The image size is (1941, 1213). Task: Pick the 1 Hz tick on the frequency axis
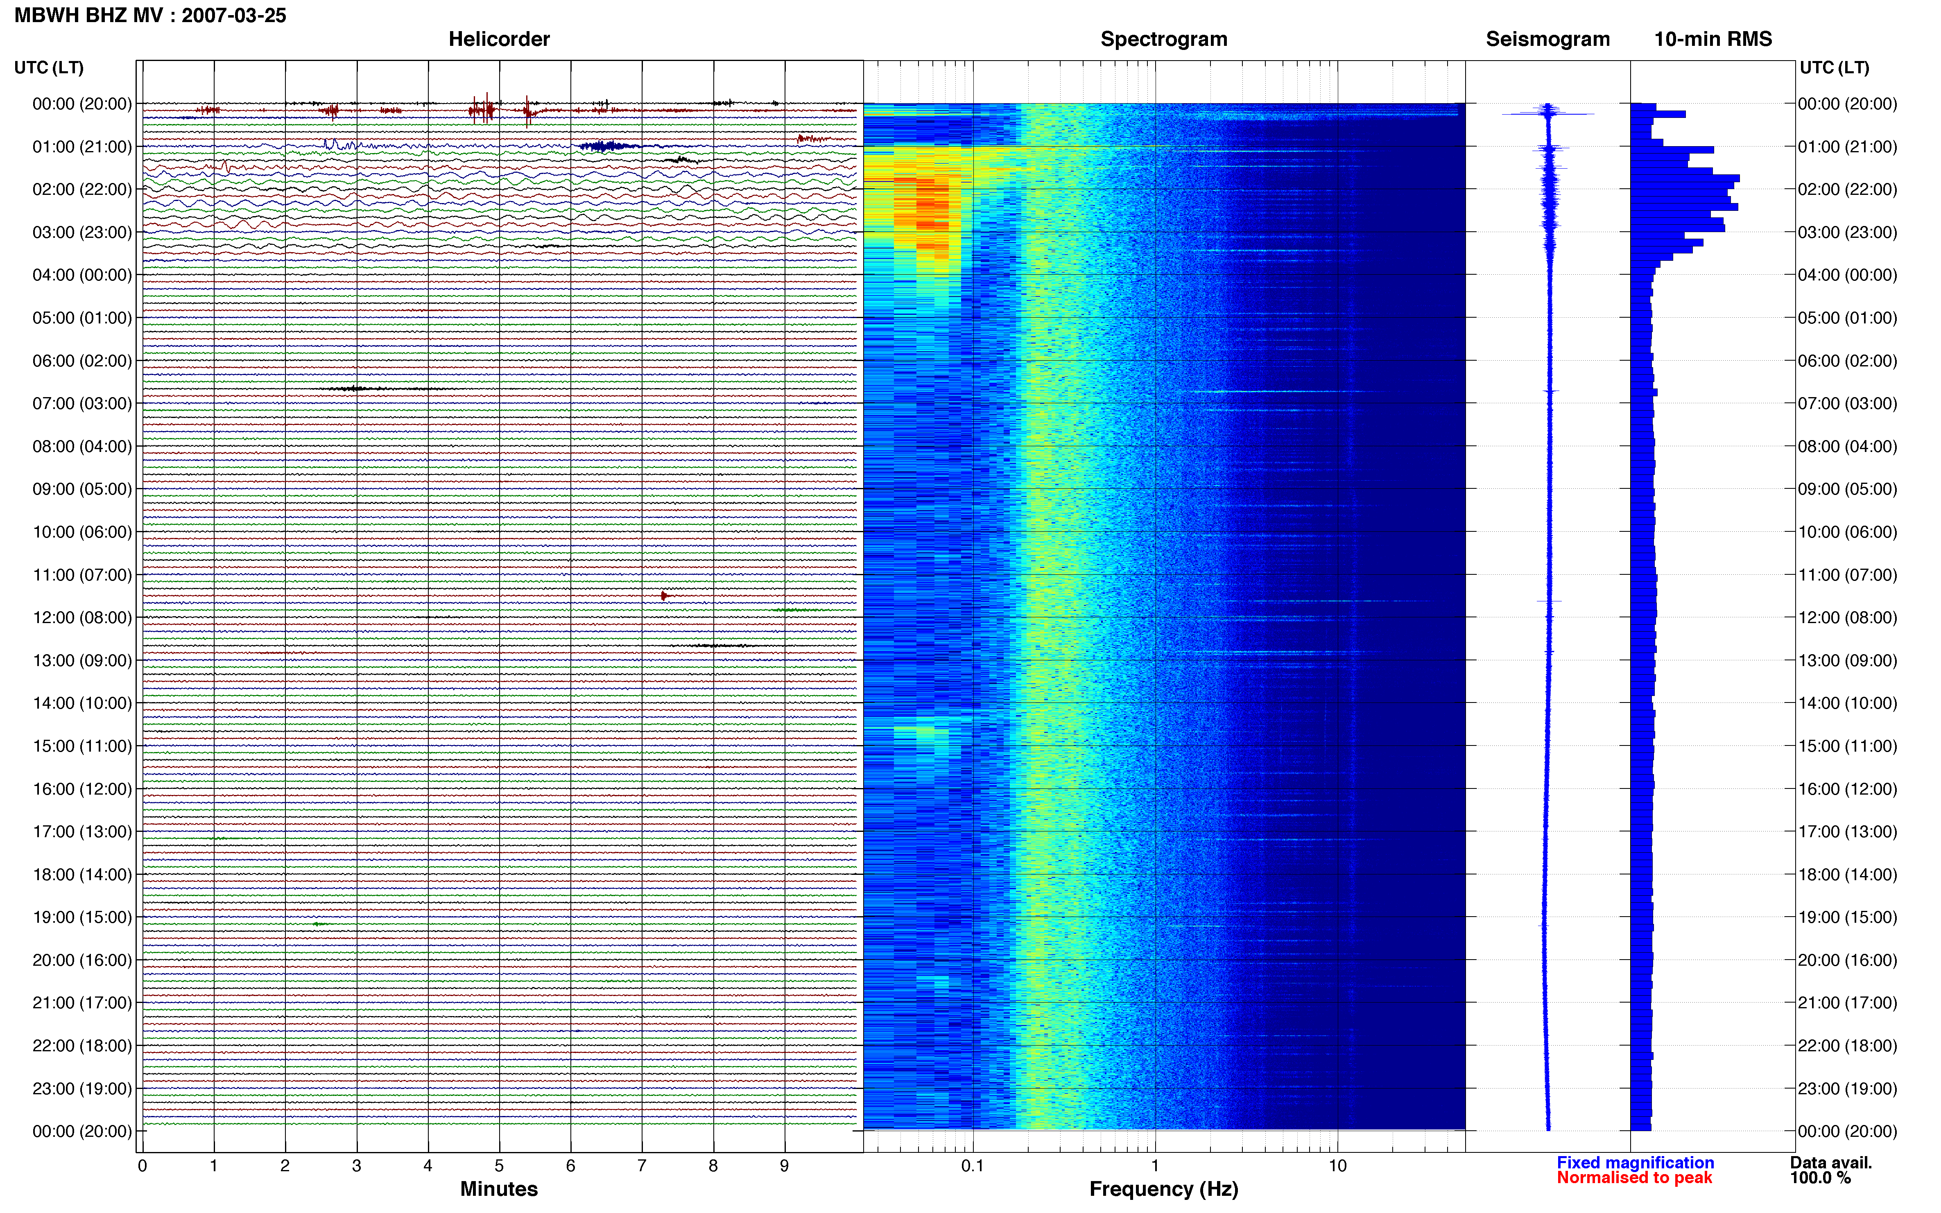1155,1166
